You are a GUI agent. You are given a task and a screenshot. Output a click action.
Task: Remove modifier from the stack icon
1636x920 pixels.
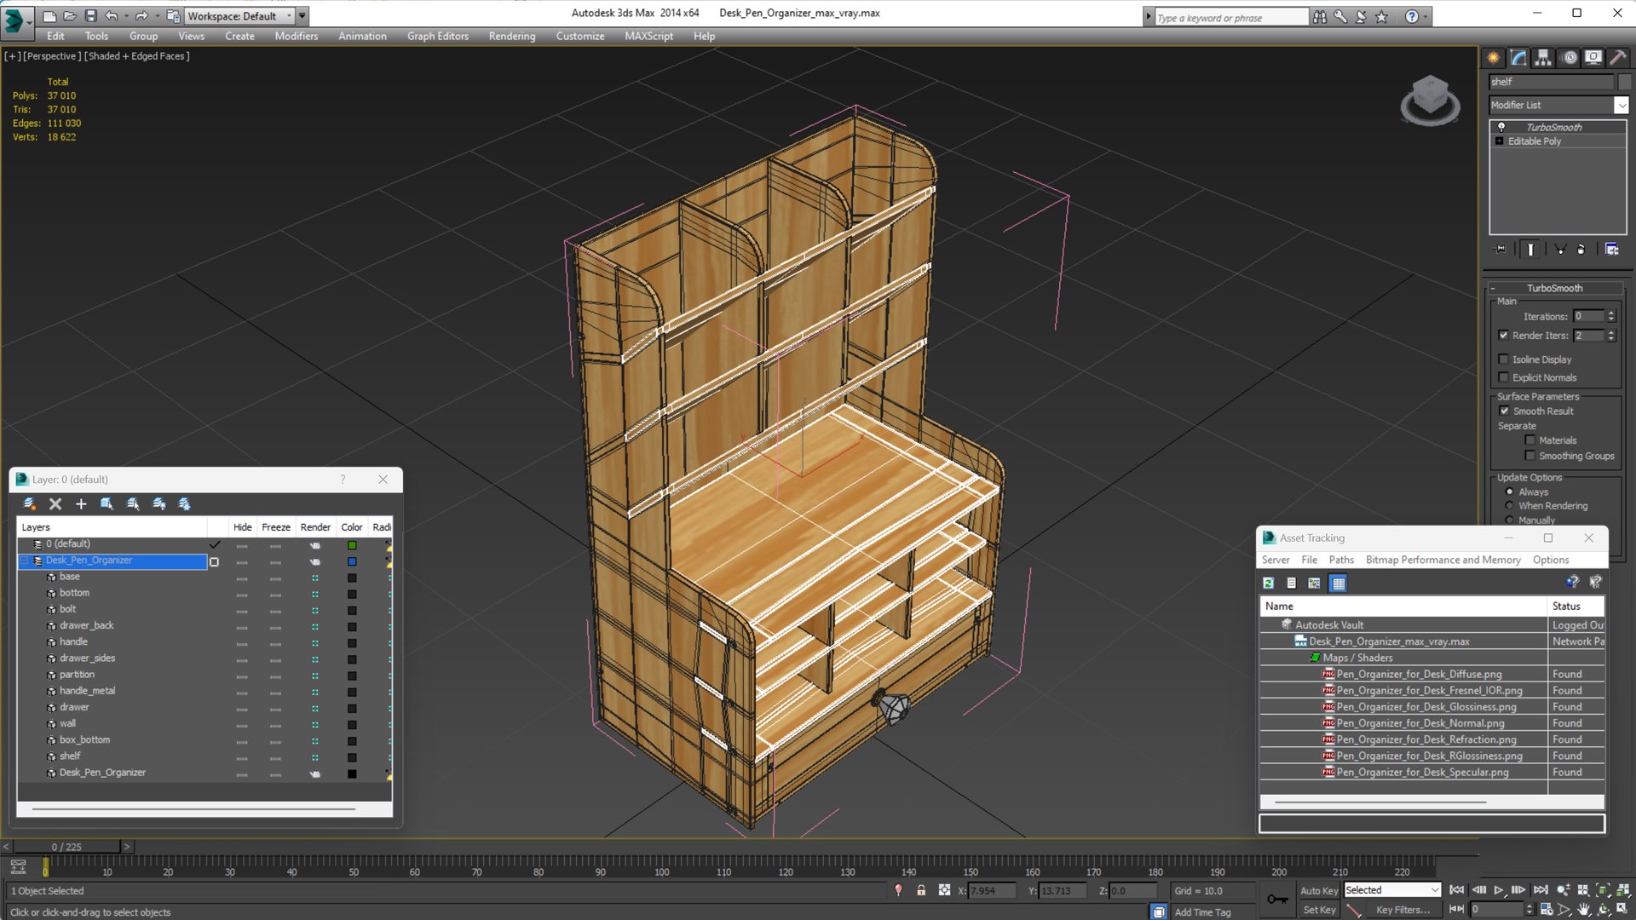(x=1581, y=249)
